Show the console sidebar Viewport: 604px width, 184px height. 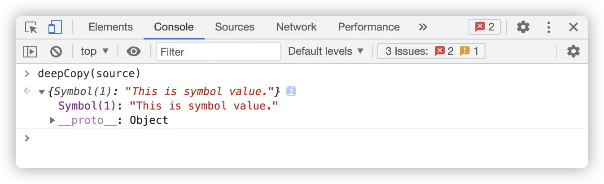click(30, 52)
